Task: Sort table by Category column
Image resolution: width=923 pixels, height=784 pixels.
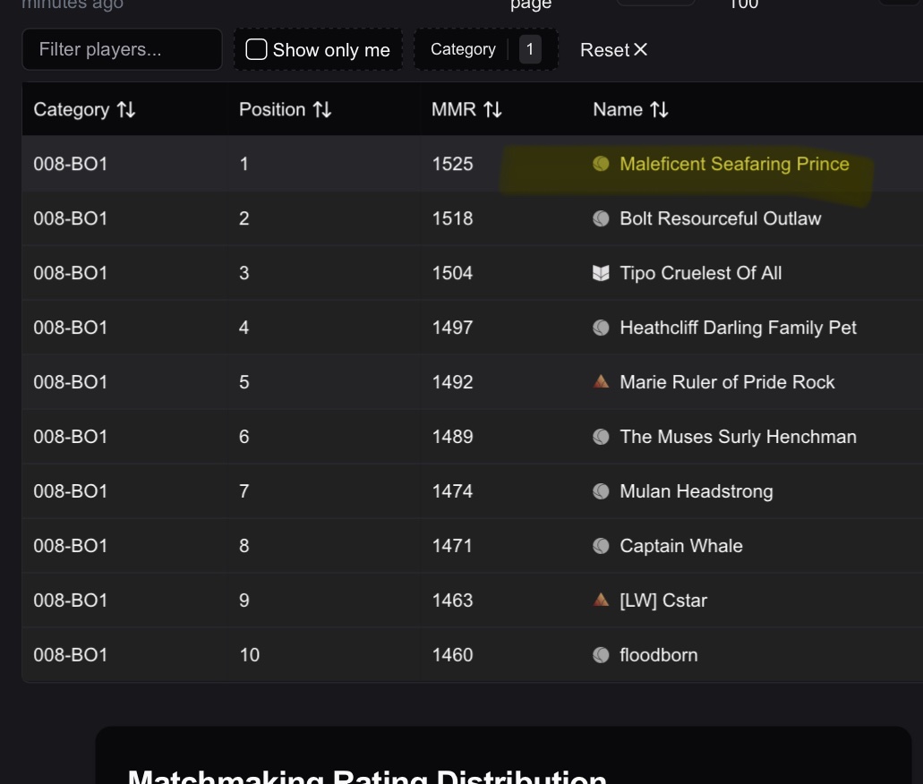Action: coord(84,109)
